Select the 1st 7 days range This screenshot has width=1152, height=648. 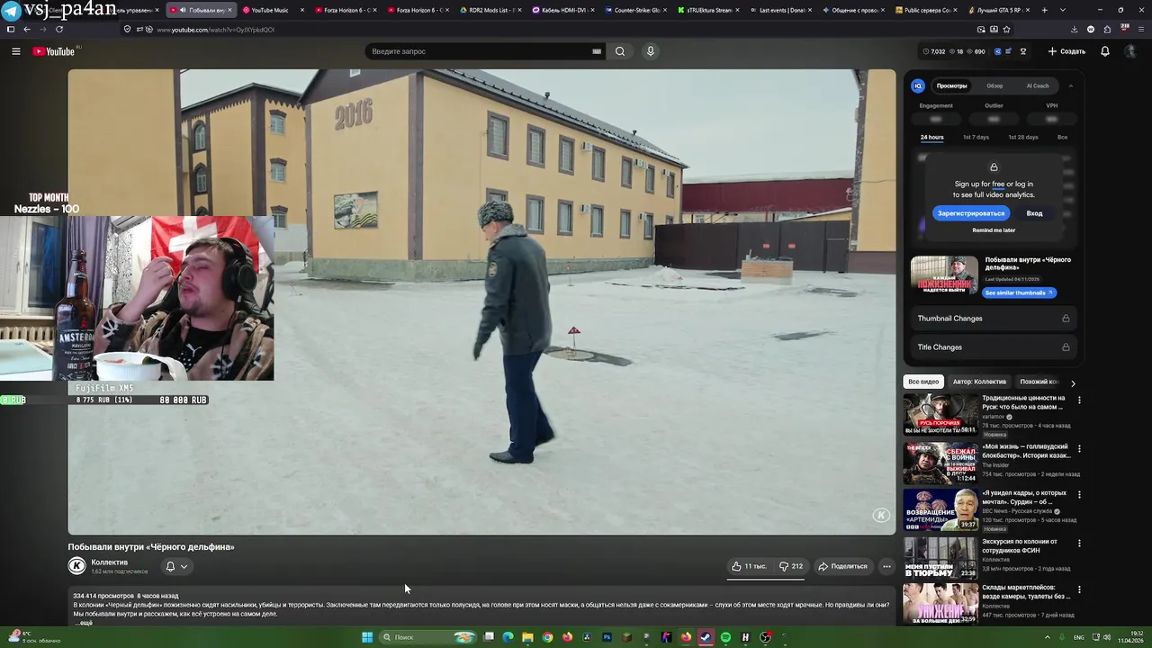tap(976, 138)
